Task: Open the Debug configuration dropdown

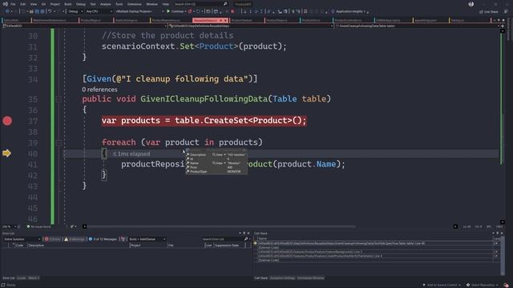Action: [x=75, y=11]
